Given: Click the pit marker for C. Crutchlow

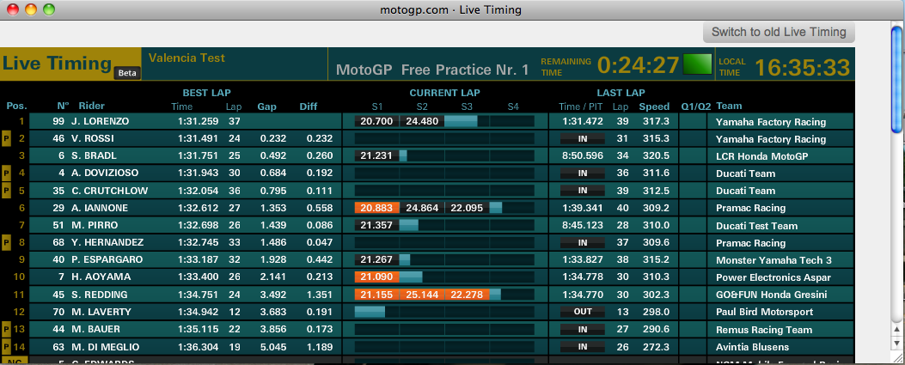Looking at the screenshot, I should point(6,191).
